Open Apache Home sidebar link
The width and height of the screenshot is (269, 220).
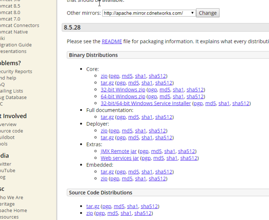coord(13,210)
